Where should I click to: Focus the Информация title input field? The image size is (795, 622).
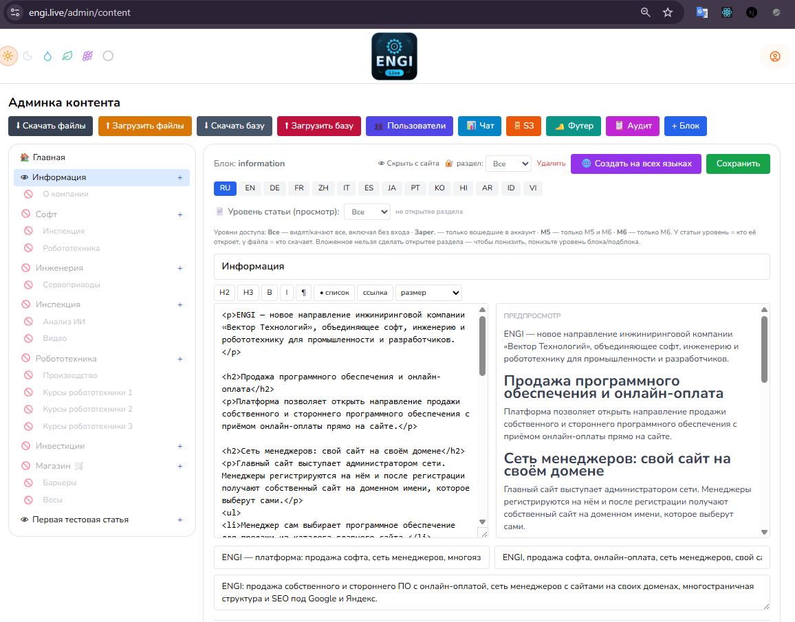pos(492,267)
